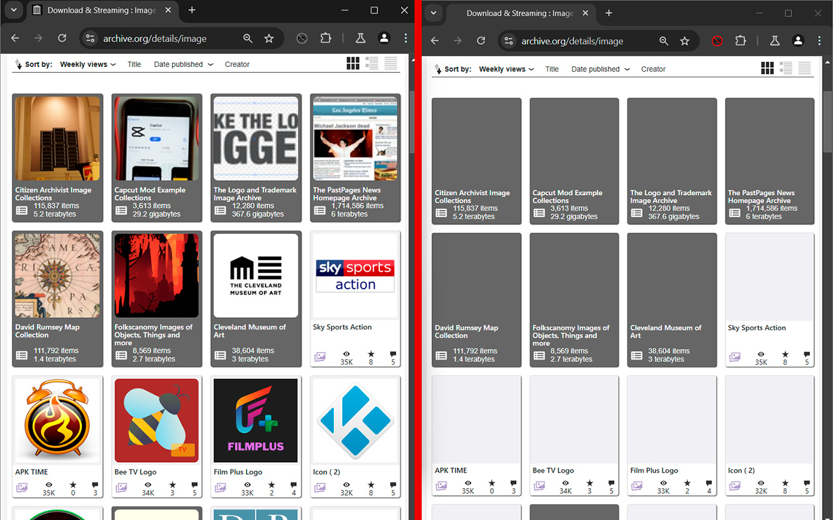Image resolution: width=833 pixels, height=520 pixels.
Task: Bookmark this page in the right window
Action: [x=685, y=40]
